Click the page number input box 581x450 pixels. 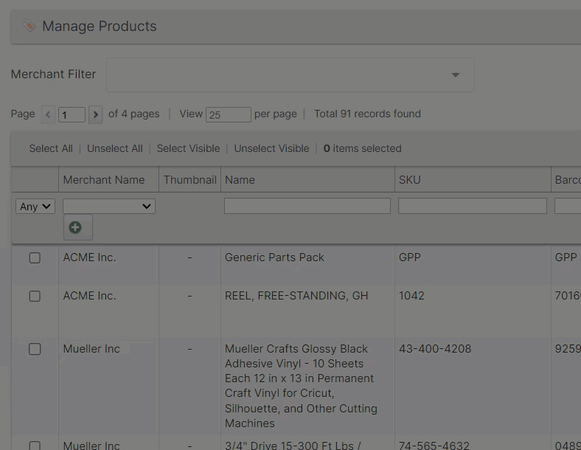(72, 114)
